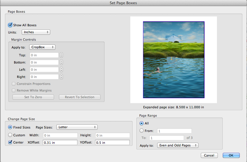Open the Units dropdown set to Inches
The height and width of the screenshot is (162, 247).
[36, 32]
